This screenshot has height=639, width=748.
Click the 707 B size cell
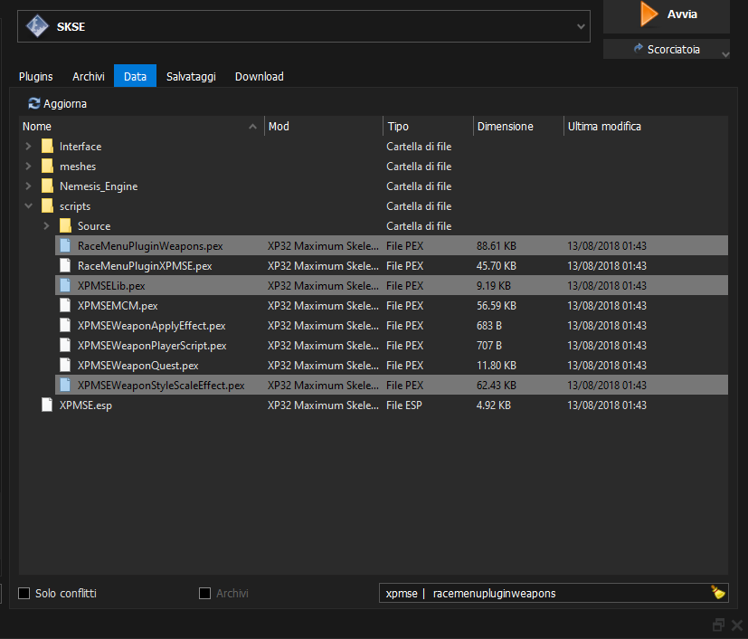coord(489,346)
